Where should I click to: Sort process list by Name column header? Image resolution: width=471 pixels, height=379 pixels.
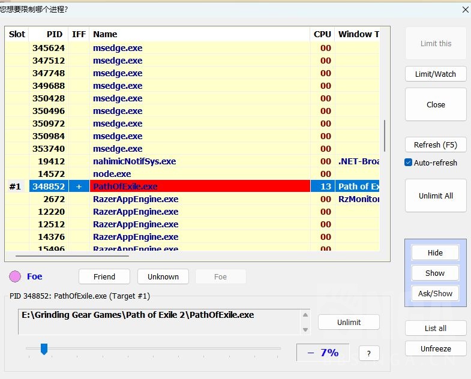click(x=105, y=34)
